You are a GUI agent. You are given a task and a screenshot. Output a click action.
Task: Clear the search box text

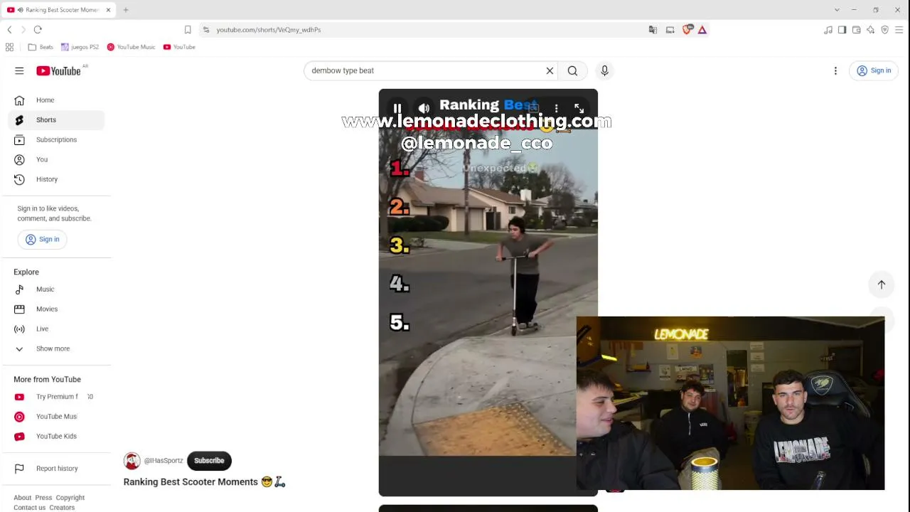[550, 70]
